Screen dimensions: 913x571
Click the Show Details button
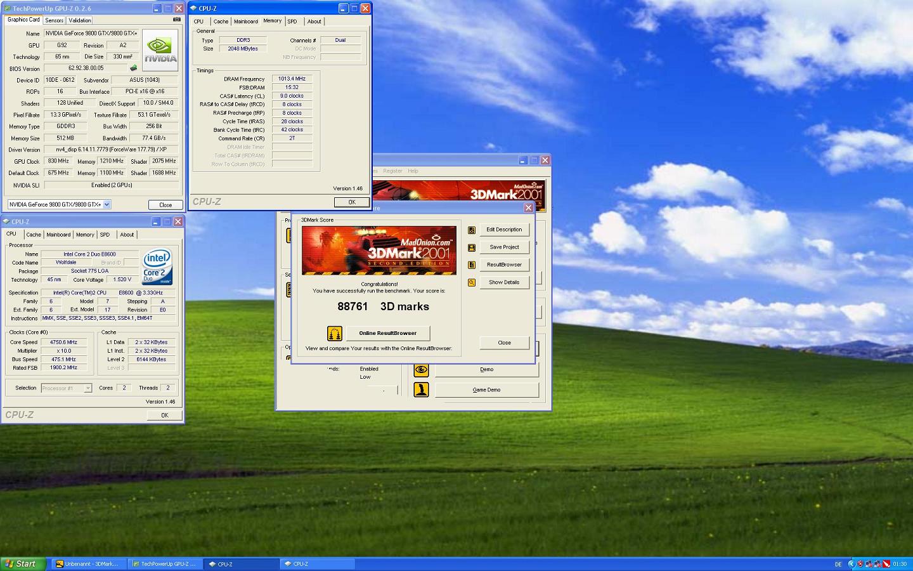(504, 282)
